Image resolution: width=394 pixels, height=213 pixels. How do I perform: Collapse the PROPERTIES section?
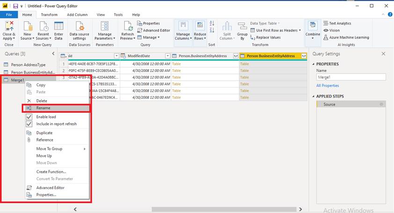point(314,64)
